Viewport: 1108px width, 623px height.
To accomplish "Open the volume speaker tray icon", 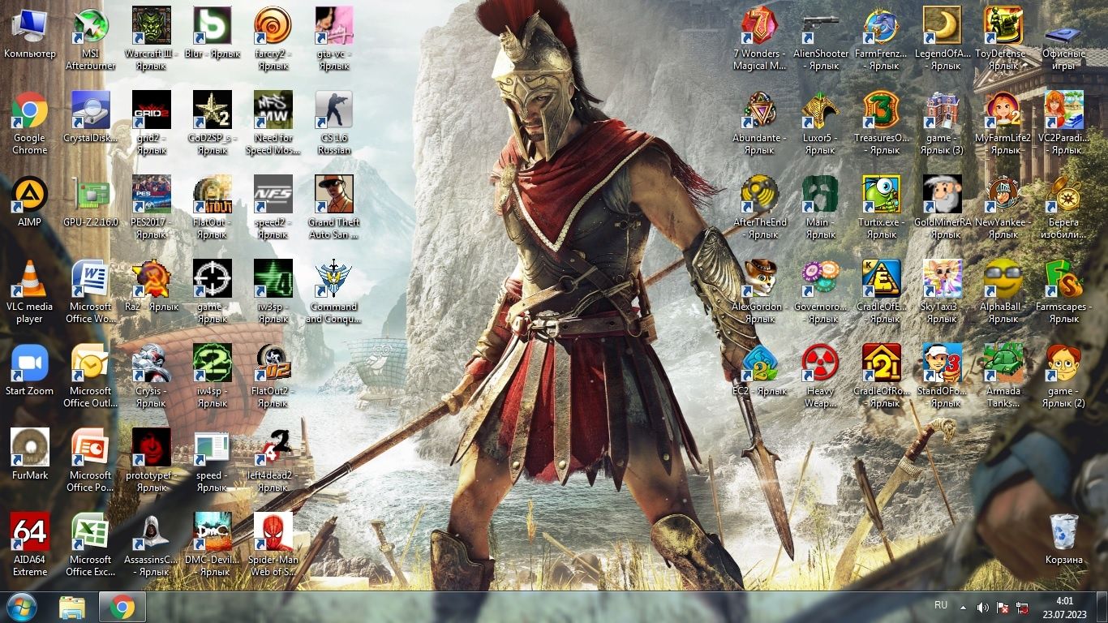I will [983, 607].
